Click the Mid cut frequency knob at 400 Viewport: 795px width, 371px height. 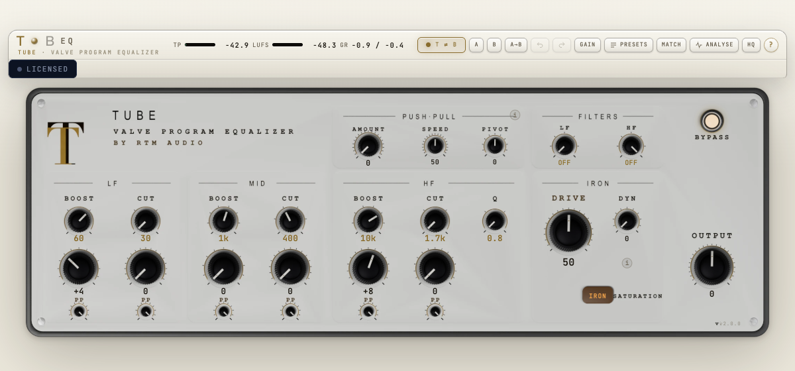290,220
